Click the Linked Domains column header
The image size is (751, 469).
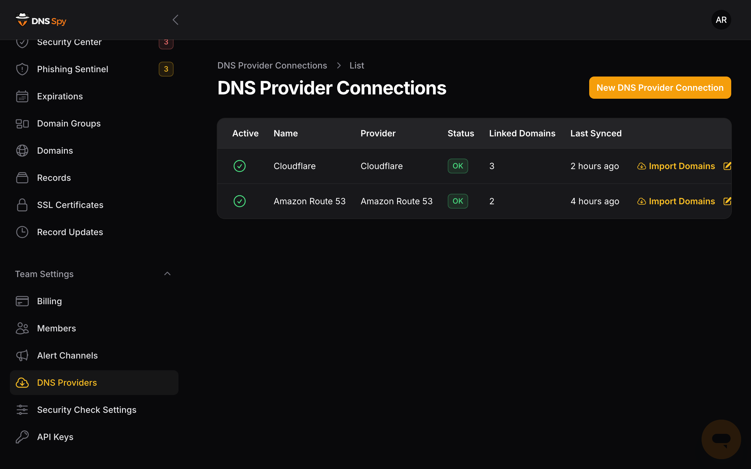click(x=522, y=133)
